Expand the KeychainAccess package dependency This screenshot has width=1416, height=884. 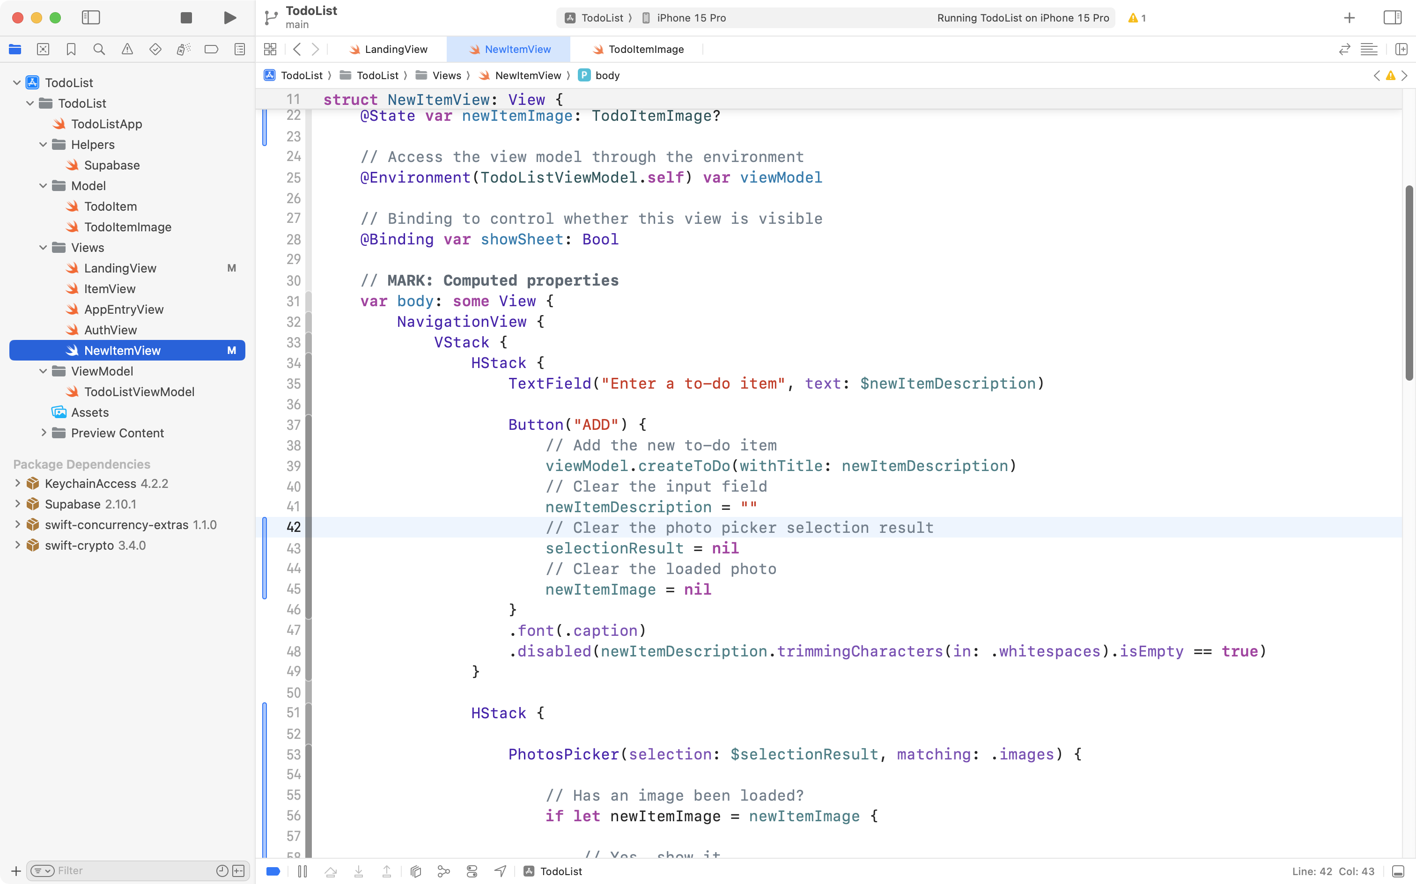[16, 484]
